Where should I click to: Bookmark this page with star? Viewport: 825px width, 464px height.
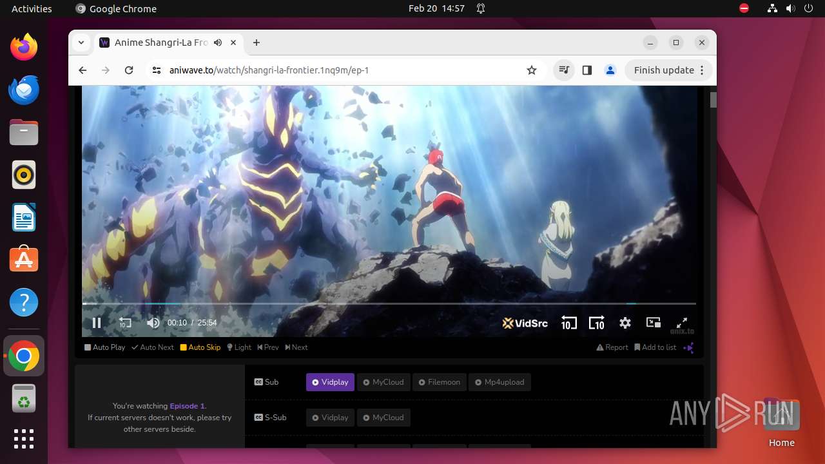click(532, 70)
